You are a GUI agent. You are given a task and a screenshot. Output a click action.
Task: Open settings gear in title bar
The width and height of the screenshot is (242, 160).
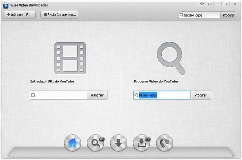(202, 4)
